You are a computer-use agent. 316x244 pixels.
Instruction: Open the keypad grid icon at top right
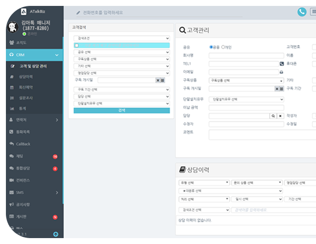tap(313, 12)
